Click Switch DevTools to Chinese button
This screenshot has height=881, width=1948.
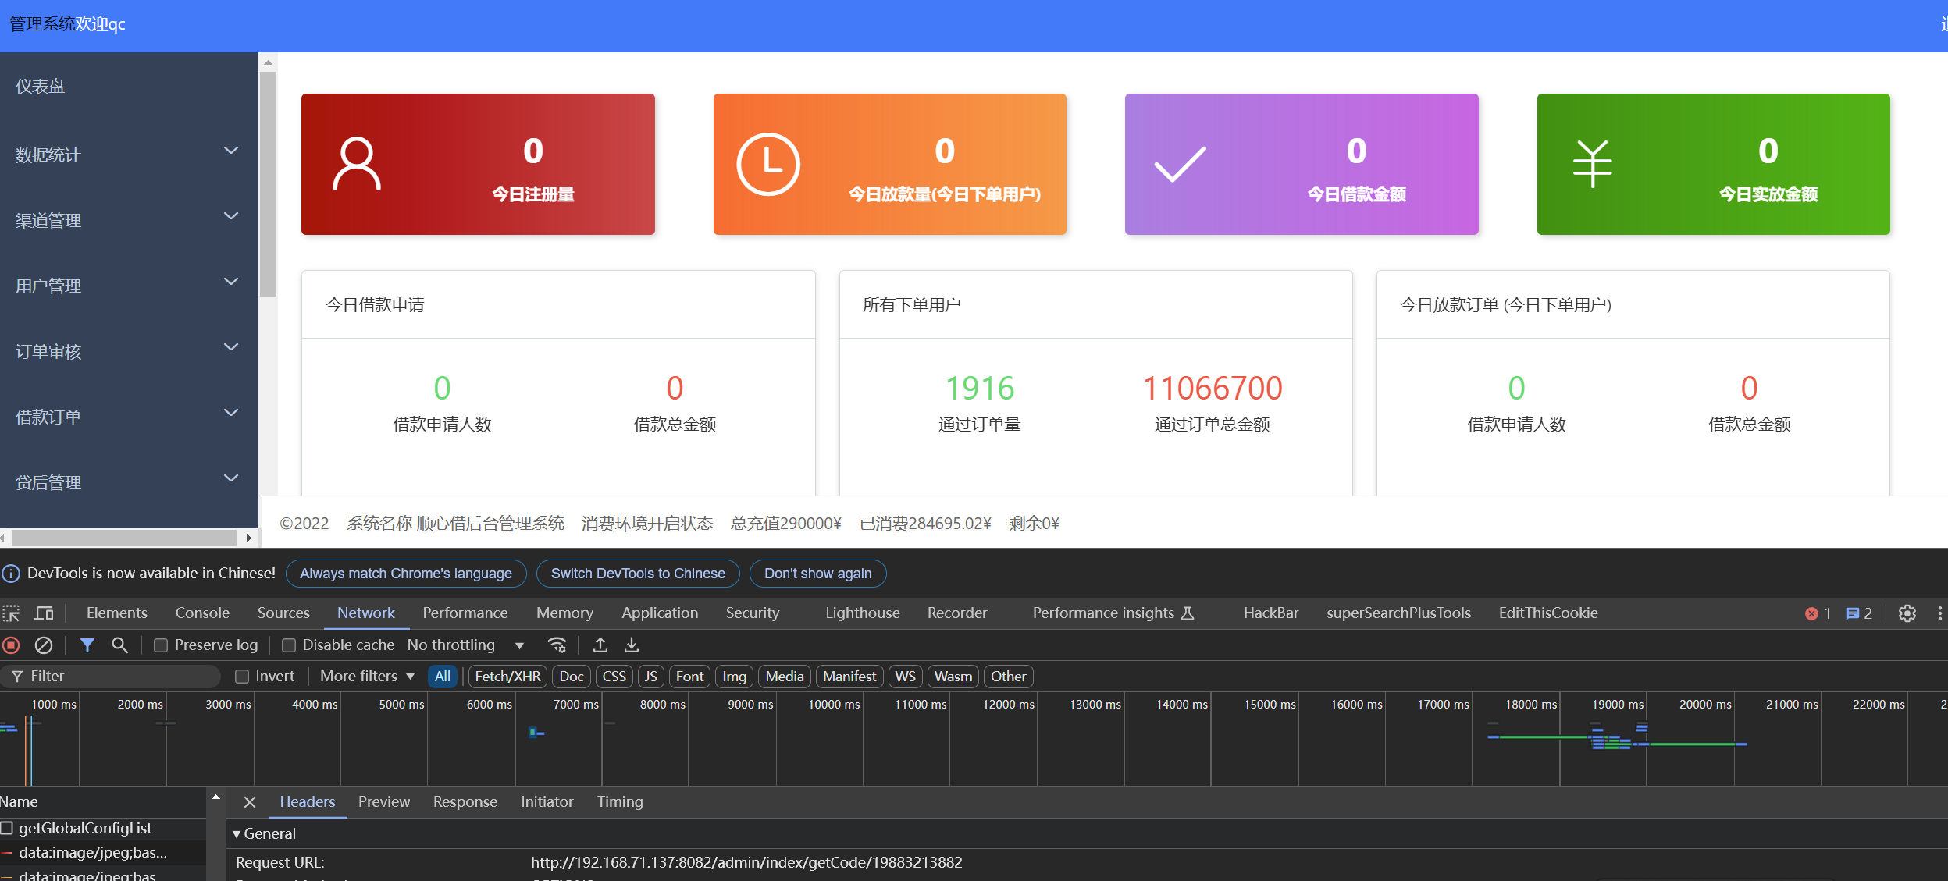pos(638,574)
